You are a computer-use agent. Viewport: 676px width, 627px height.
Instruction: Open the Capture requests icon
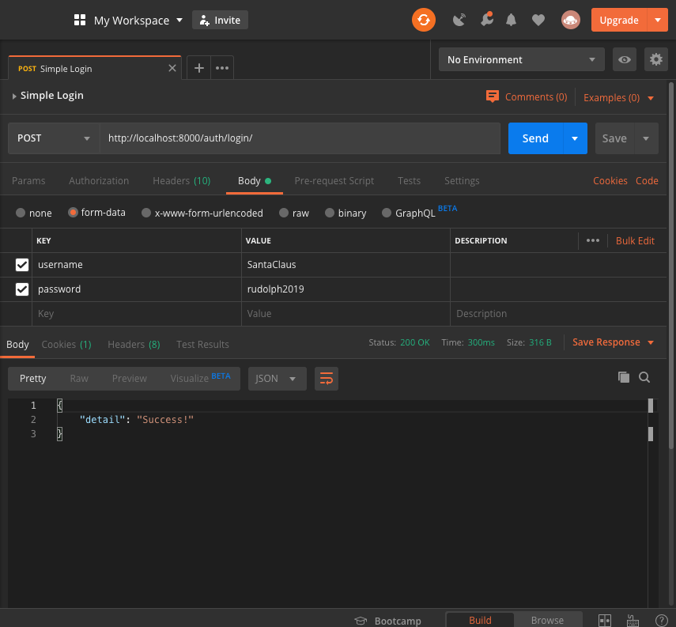(459, 19)
